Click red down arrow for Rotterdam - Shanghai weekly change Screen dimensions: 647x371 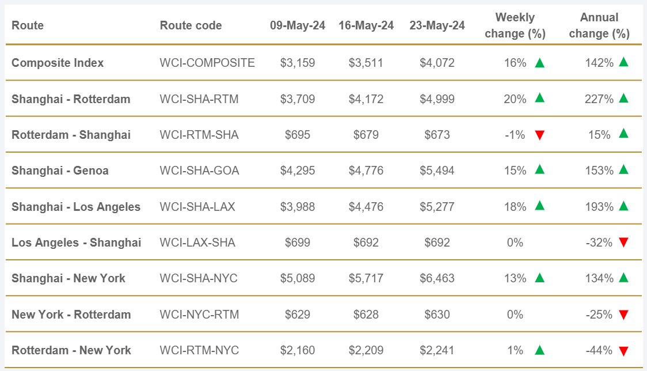click(539, 135)
